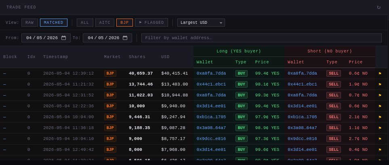Viewport: 389px width, 165px height.
Task: Click flag icon on 11,022.03 shares row
Action: tap(380, 95)
